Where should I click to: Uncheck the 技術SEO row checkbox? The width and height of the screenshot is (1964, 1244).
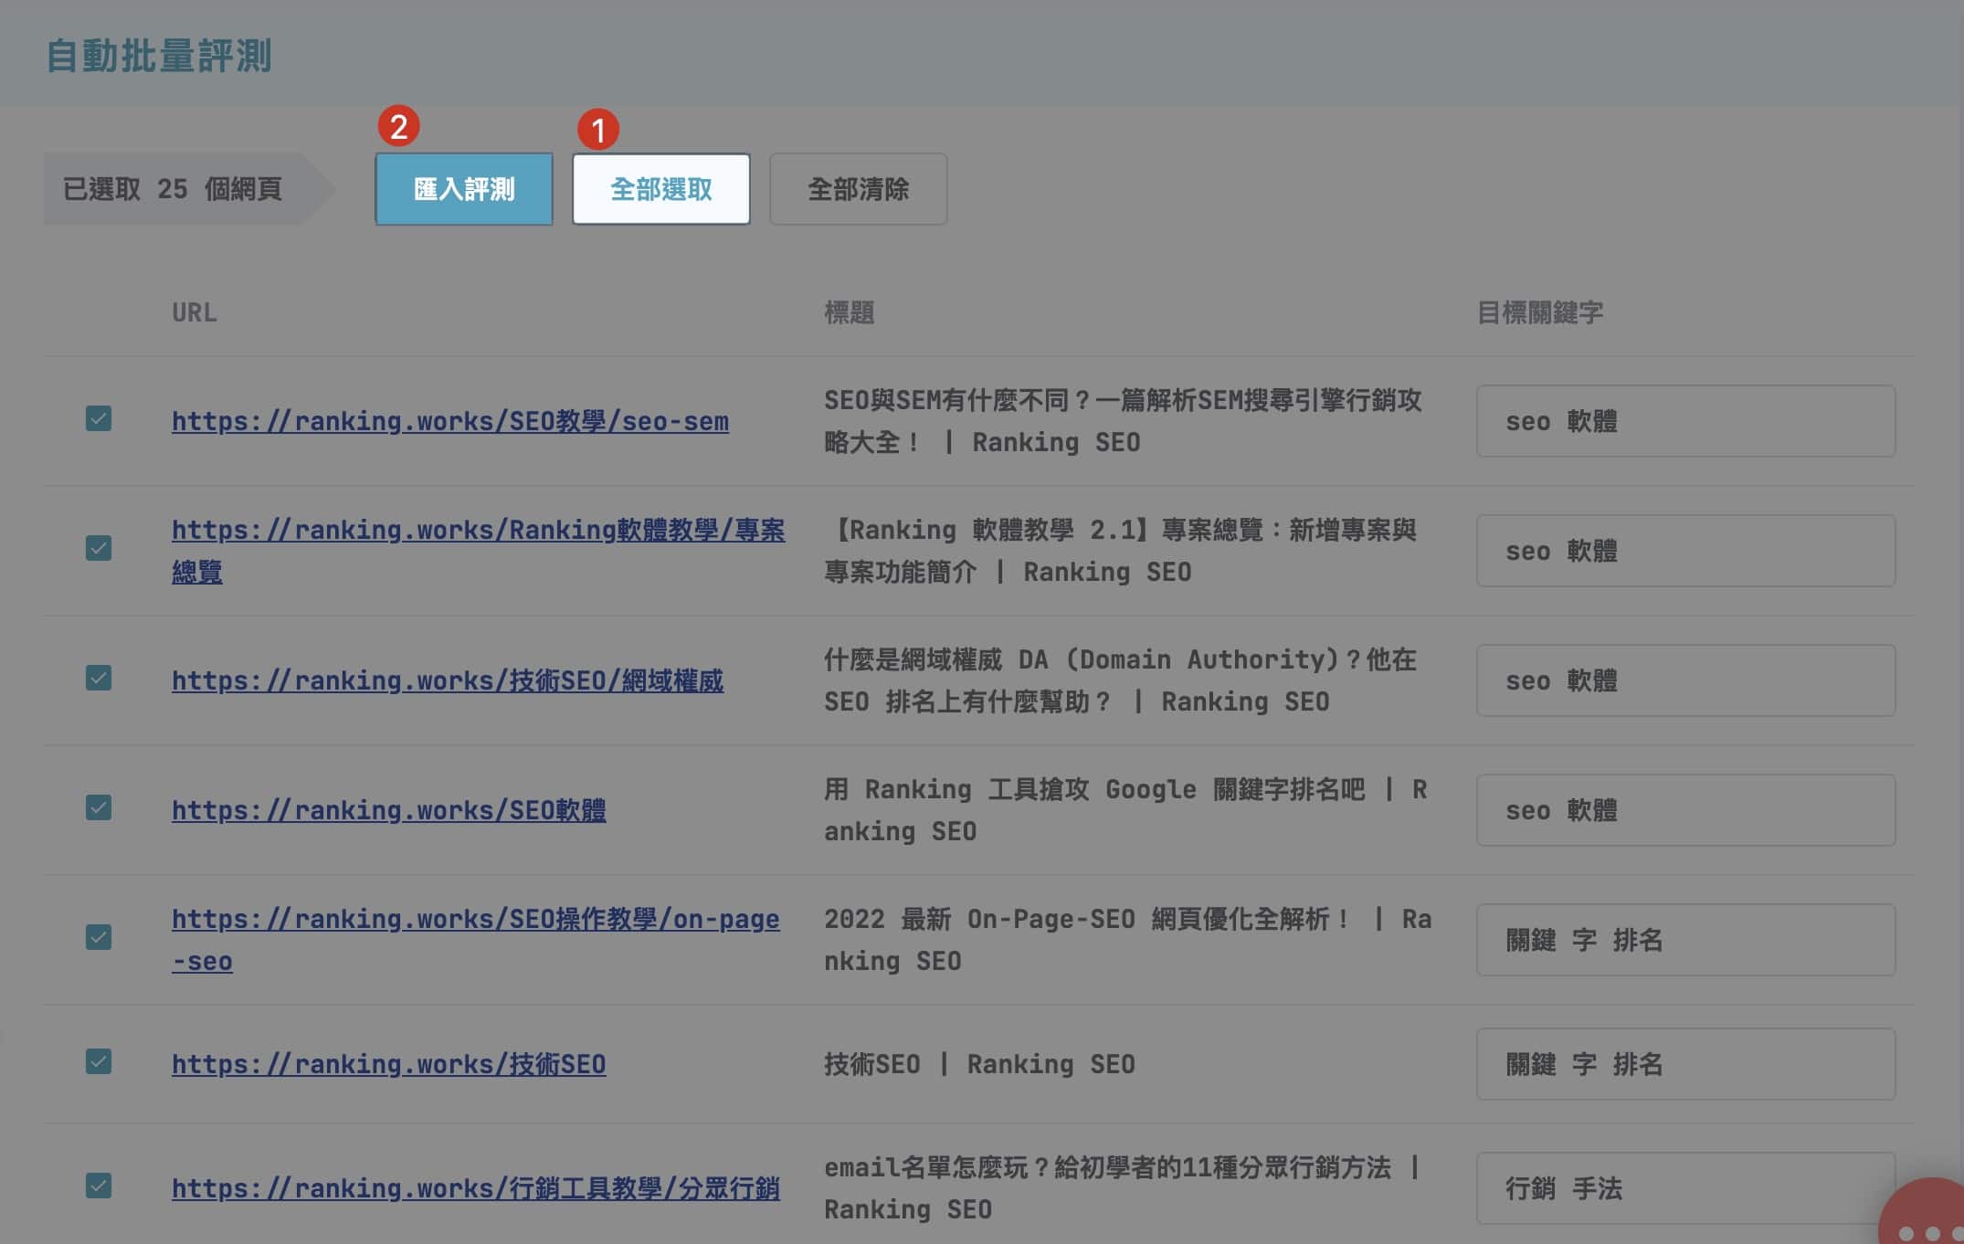[99, 1062]
